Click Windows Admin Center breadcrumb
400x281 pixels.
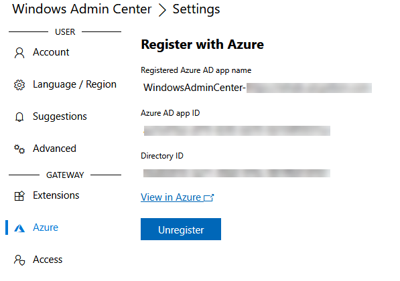point(82,9)
